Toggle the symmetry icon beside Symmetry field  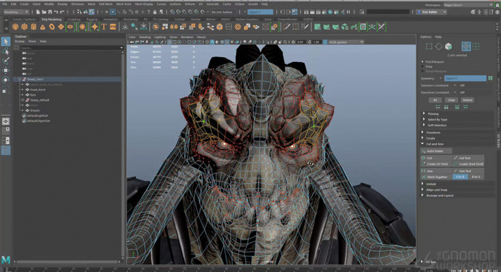(x=491, y=78)
